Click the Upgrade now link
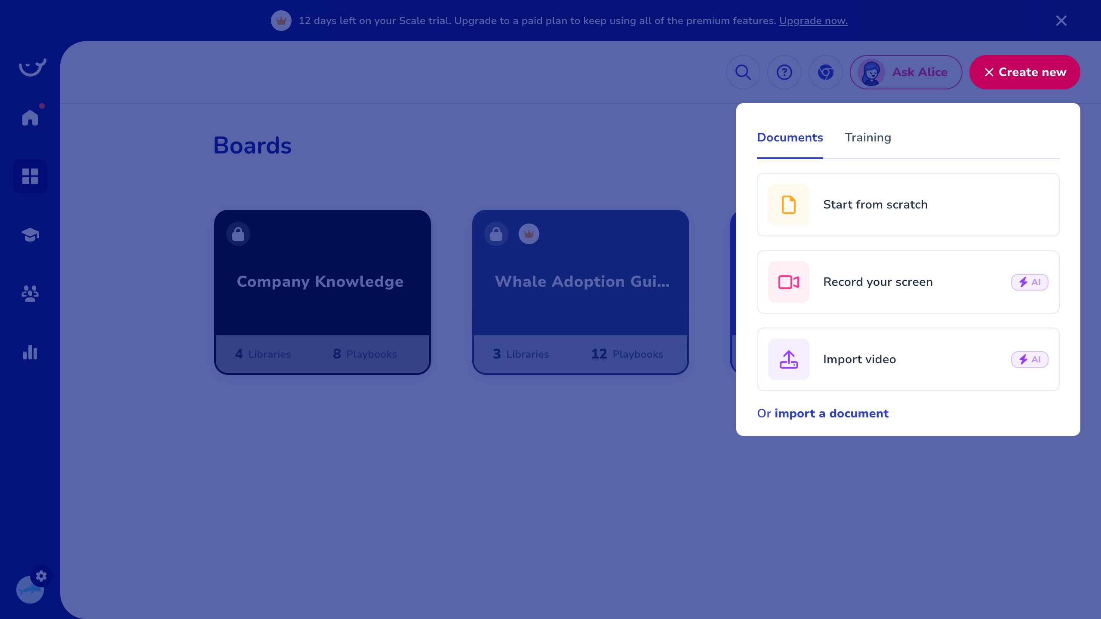The image size is (1101, 619). click(813, 21)
